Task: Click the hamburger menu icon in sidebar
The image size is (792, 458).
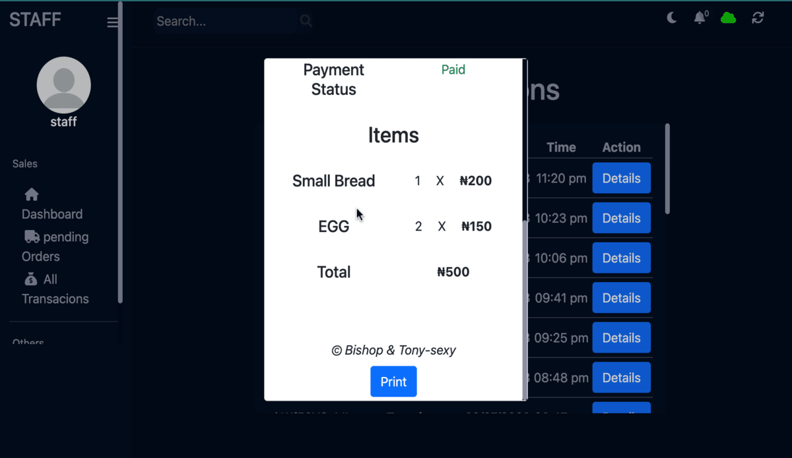Action: pos(113,22)
